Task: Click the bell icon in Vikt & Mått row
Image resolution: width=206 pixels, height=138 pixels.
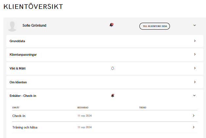Action: (113, 68)
